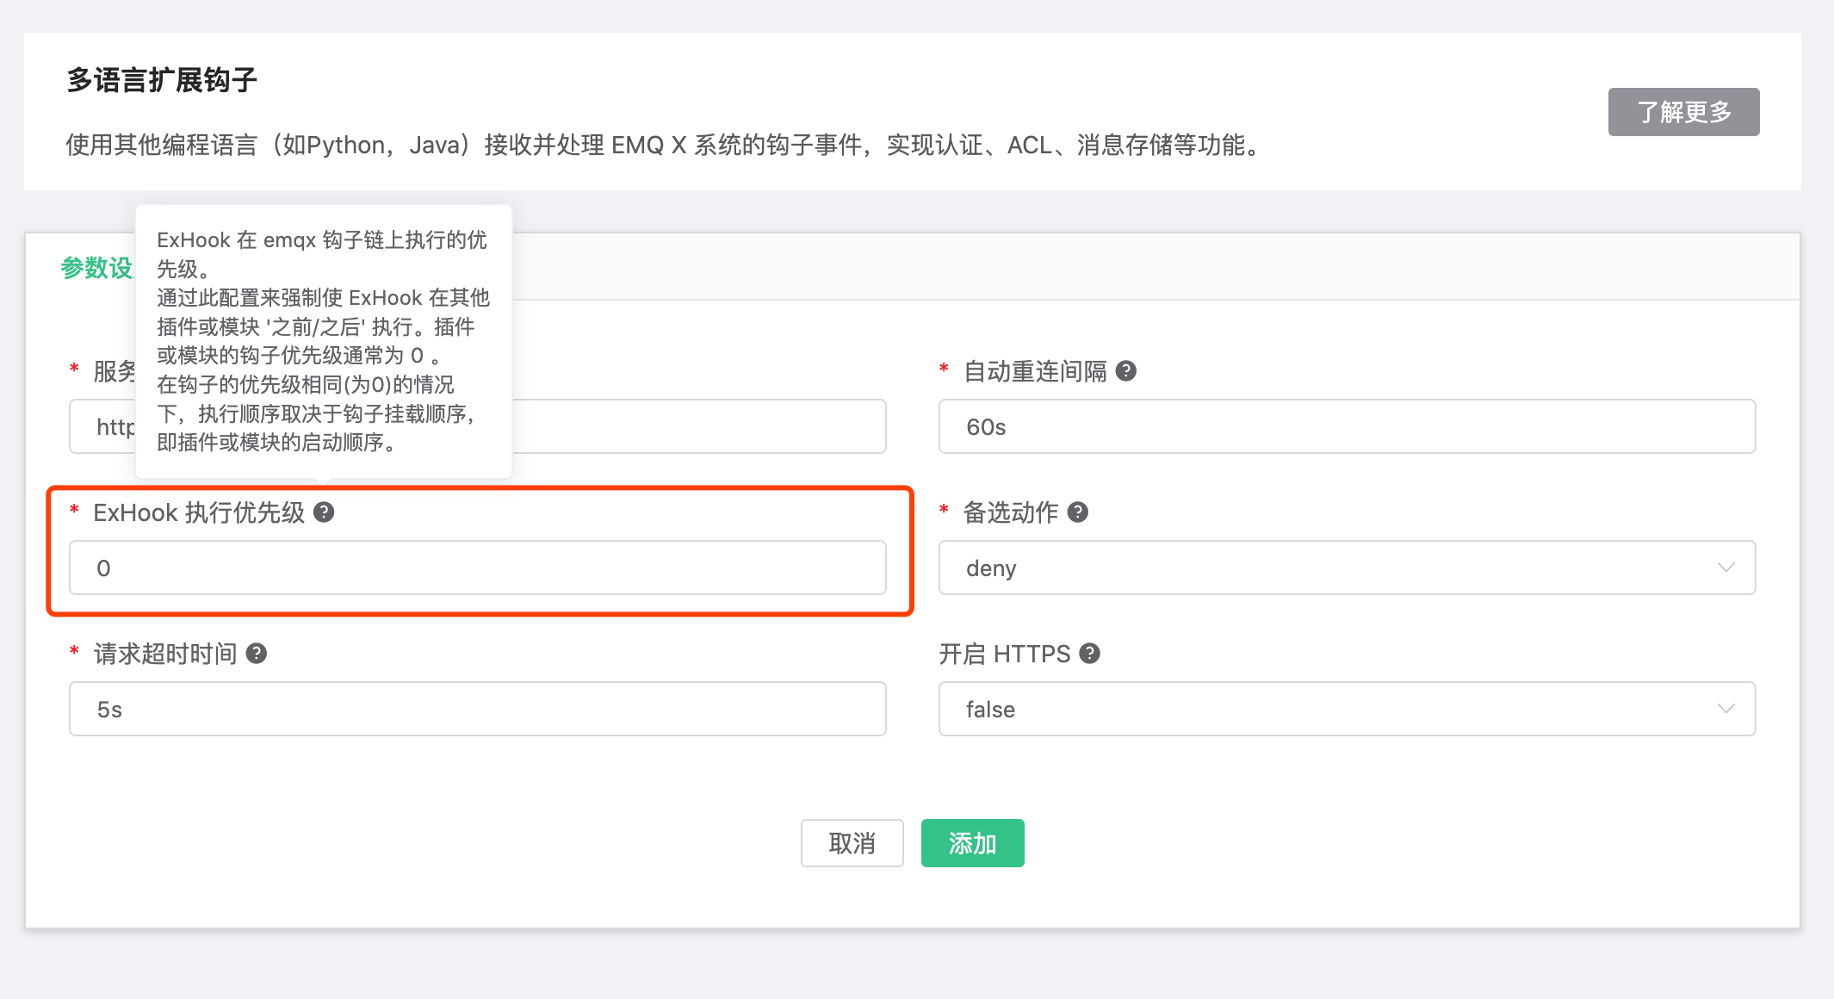
Task: View help for 请求超时时间 field
Action: pyautogui.click(x=256, y=654)
